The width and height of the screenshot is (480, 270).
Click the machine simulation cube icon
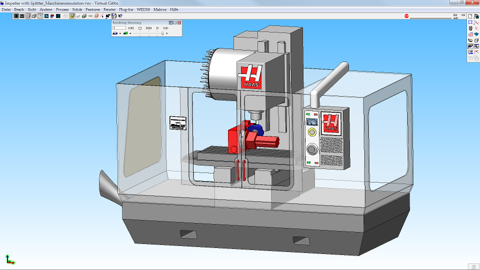click(x=114, y=16)
